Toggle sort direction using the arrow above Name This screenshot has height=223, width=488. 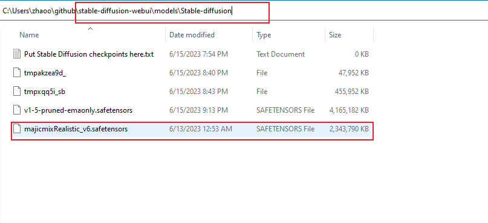[x=90, y=28]
